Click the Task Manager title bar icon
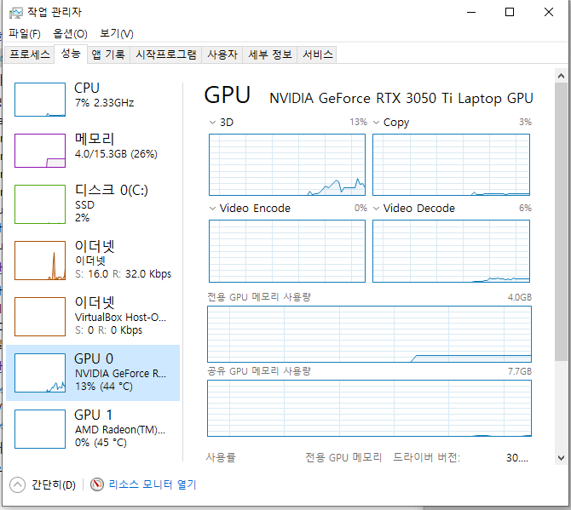 coord(15,13)
